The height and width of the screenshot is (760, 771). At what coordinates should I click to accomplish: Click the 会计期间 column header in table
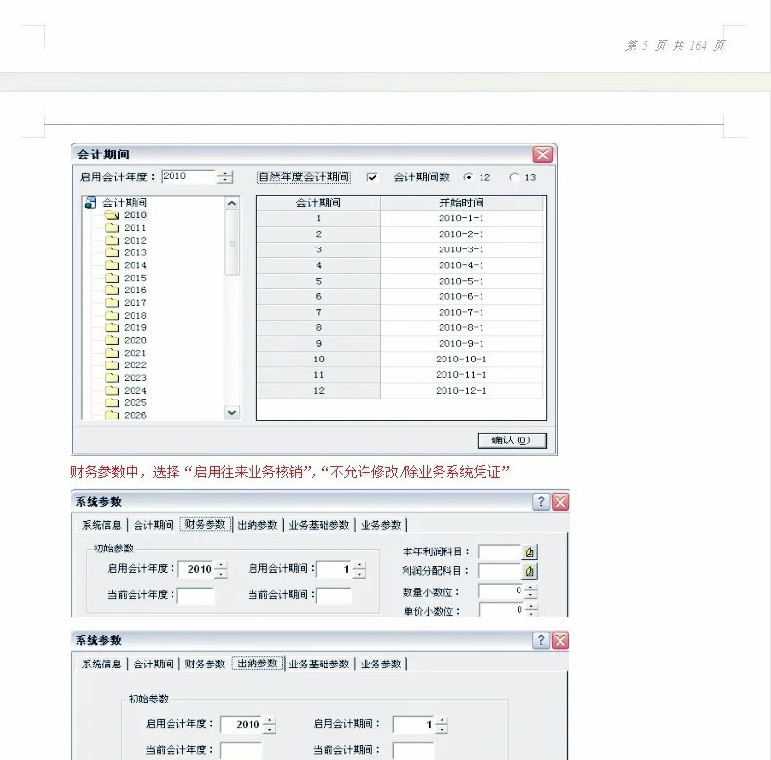point(319,203)
